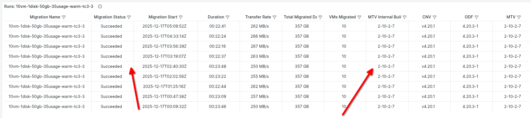Open the filter for MTV column
Screen dimensions: 531x118
519,17
